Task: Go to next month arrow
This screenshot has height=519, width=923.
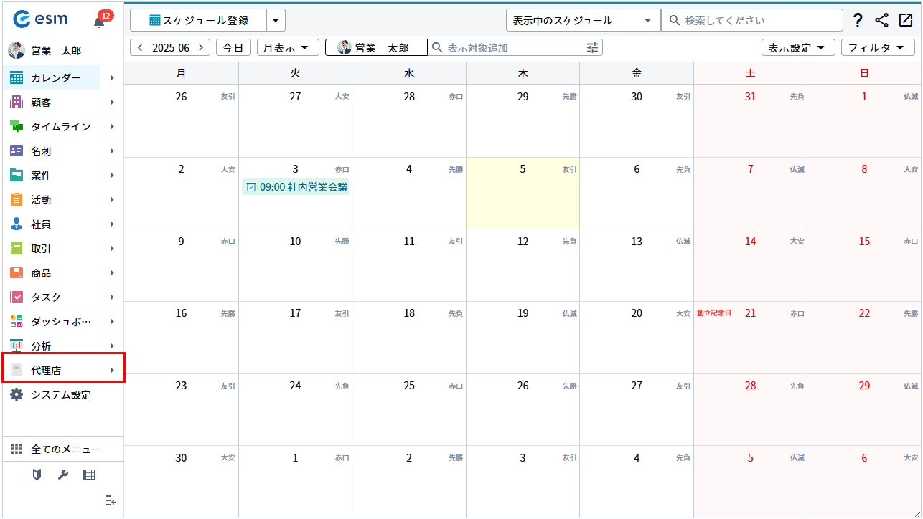Action: click(201, 48)
